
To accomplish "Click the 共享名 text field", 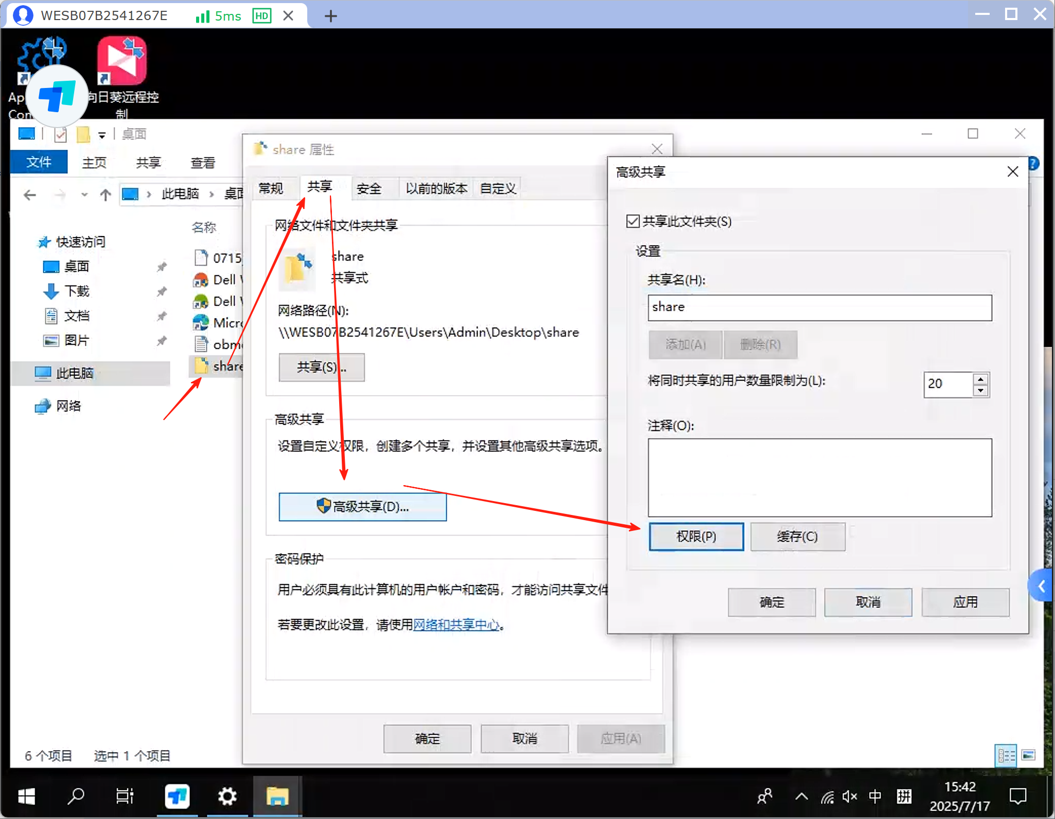I will (x=819, y=308).
